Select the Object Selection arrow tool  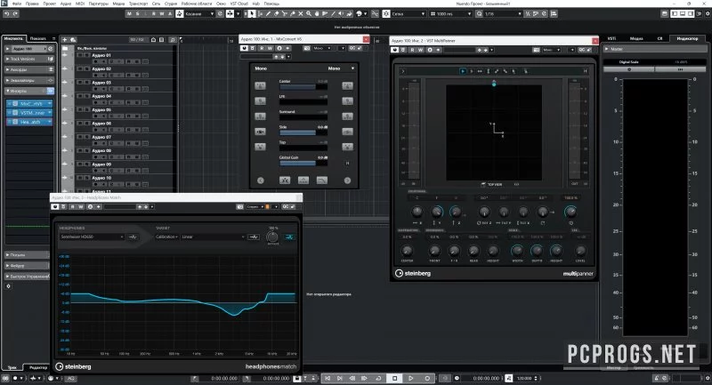click(x=253, y=13)
